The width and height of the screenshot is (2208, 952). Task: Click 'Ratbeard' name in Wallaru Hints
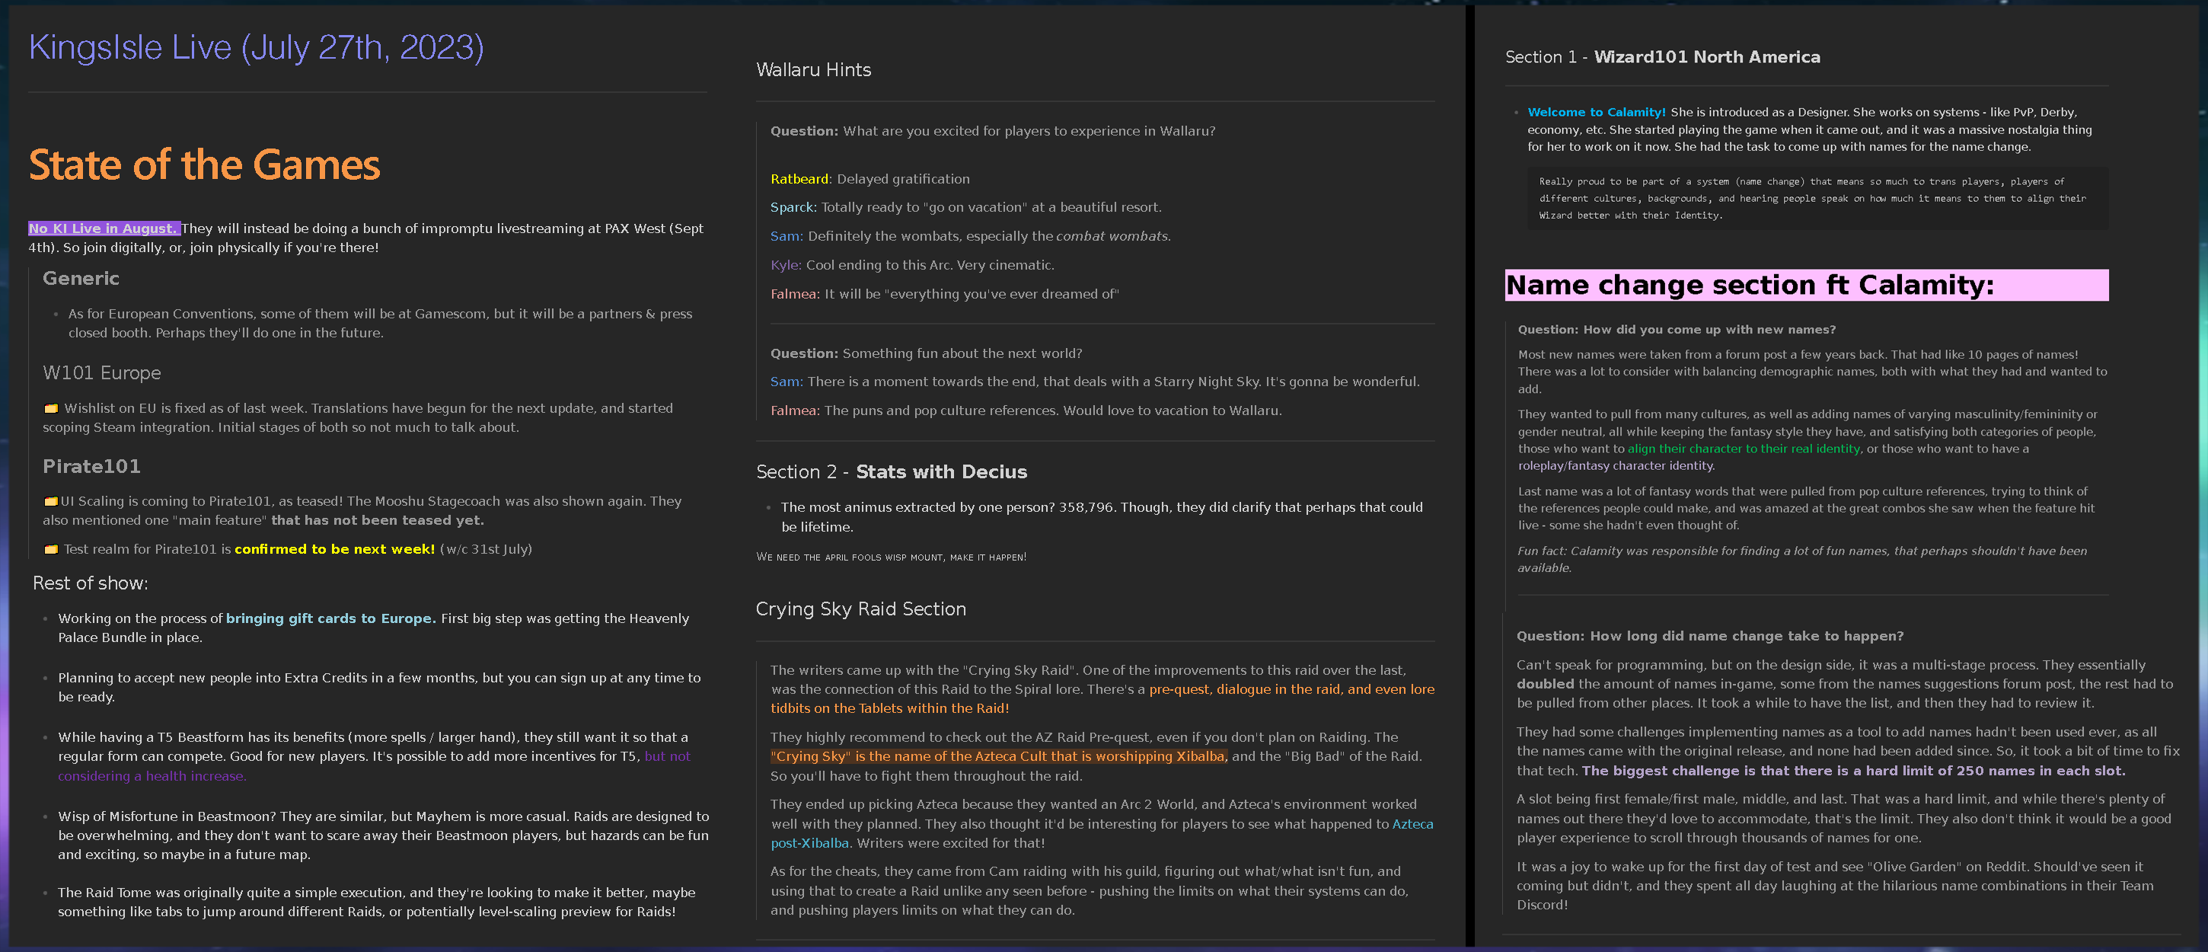tap(799, 178)
